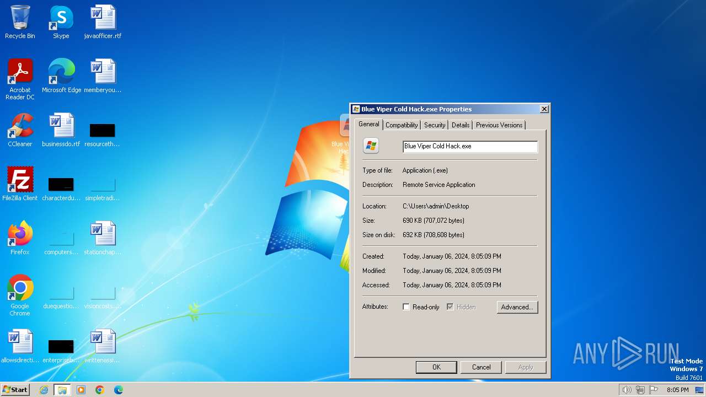Toggle the Read-only attribute checkbox

coord(407,307)
